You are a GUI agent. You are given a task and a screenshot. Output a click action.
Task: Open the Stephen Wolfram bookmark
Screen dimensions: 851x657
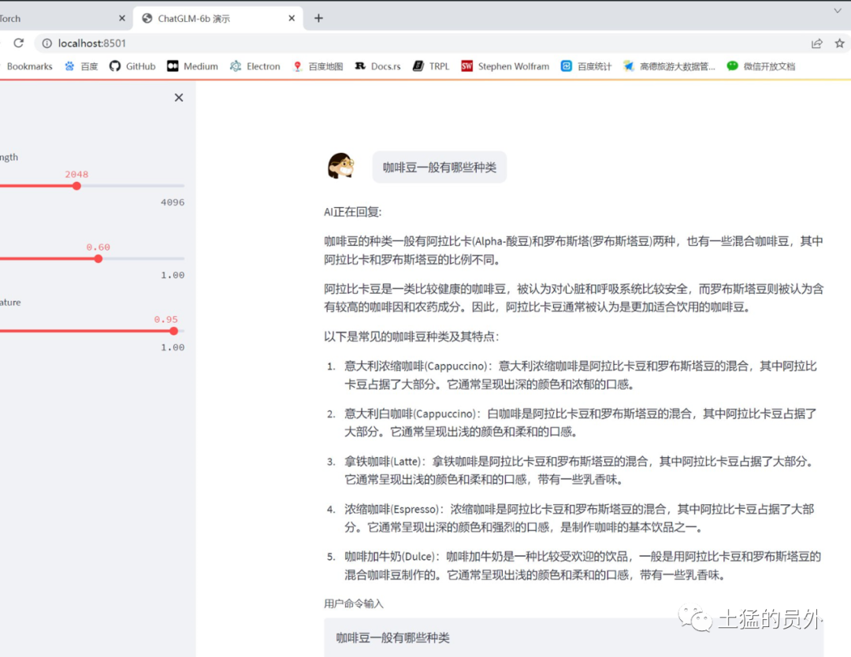505,66
